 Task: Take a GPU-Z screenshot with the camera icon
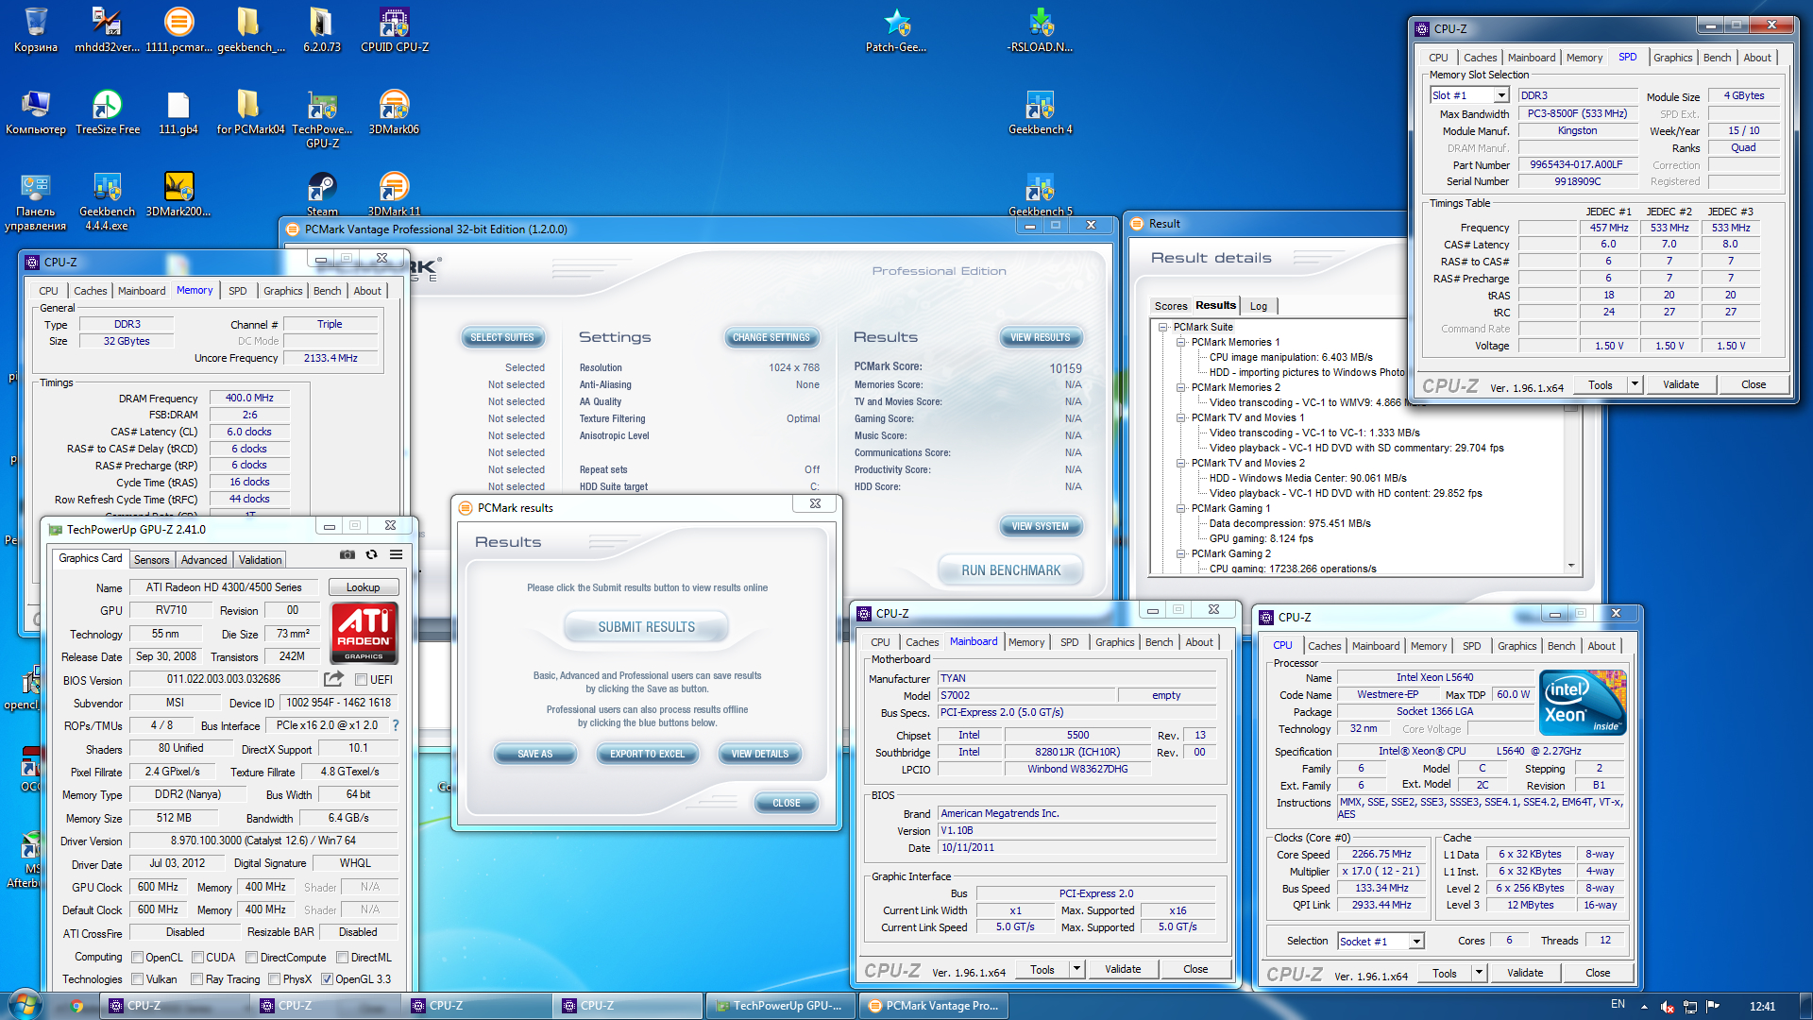[347, 555]
